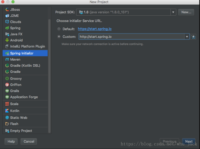Select the Custom service URL radio button
This screenshot has width=200, height=149.
tap(59, 37)
